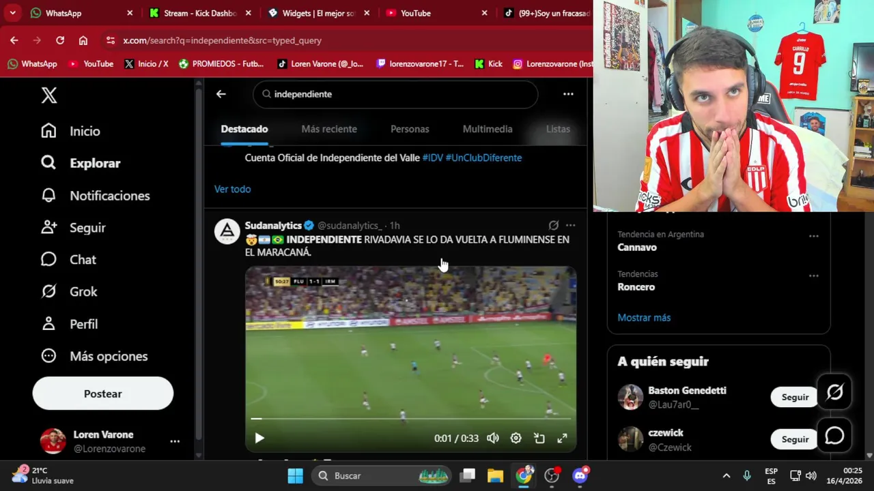Viewport: 874px width, 491px height.
Task: Click the taskbar volume icon
Action: [811, 475]
